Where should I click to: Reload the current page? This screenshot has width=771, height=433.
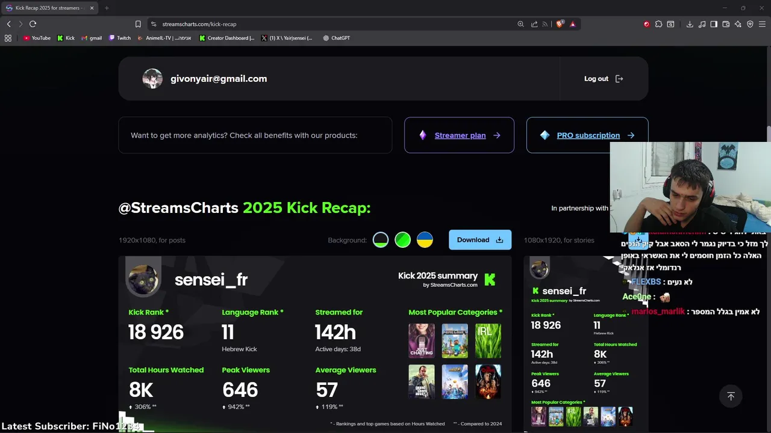click(x=33, y=24)
